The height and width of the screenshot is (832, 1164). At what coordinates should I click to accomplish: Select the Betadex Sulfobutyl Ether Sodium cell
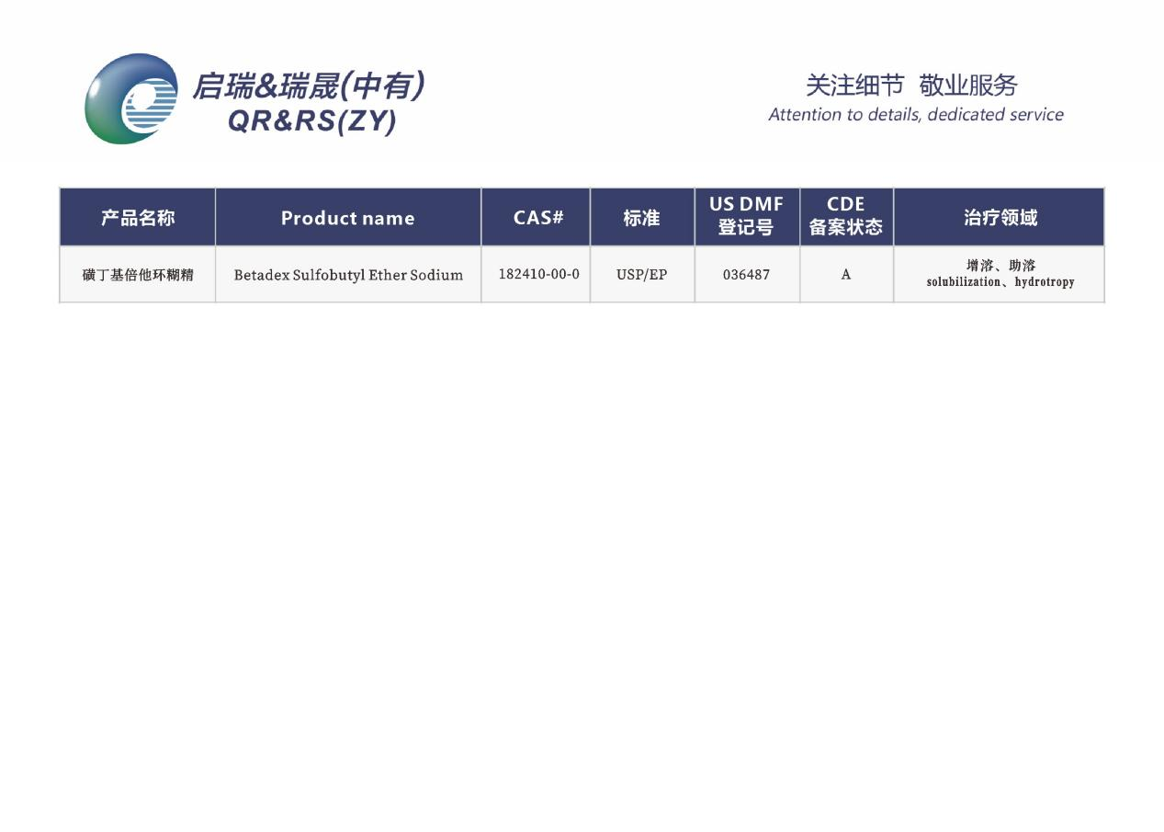[x=348, y=274]
